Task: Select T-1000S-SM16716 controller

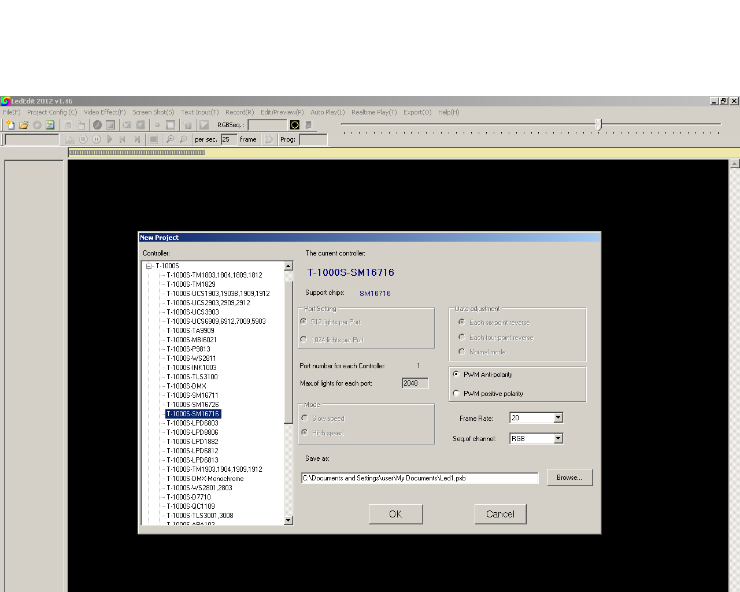Action: point(193,414)
